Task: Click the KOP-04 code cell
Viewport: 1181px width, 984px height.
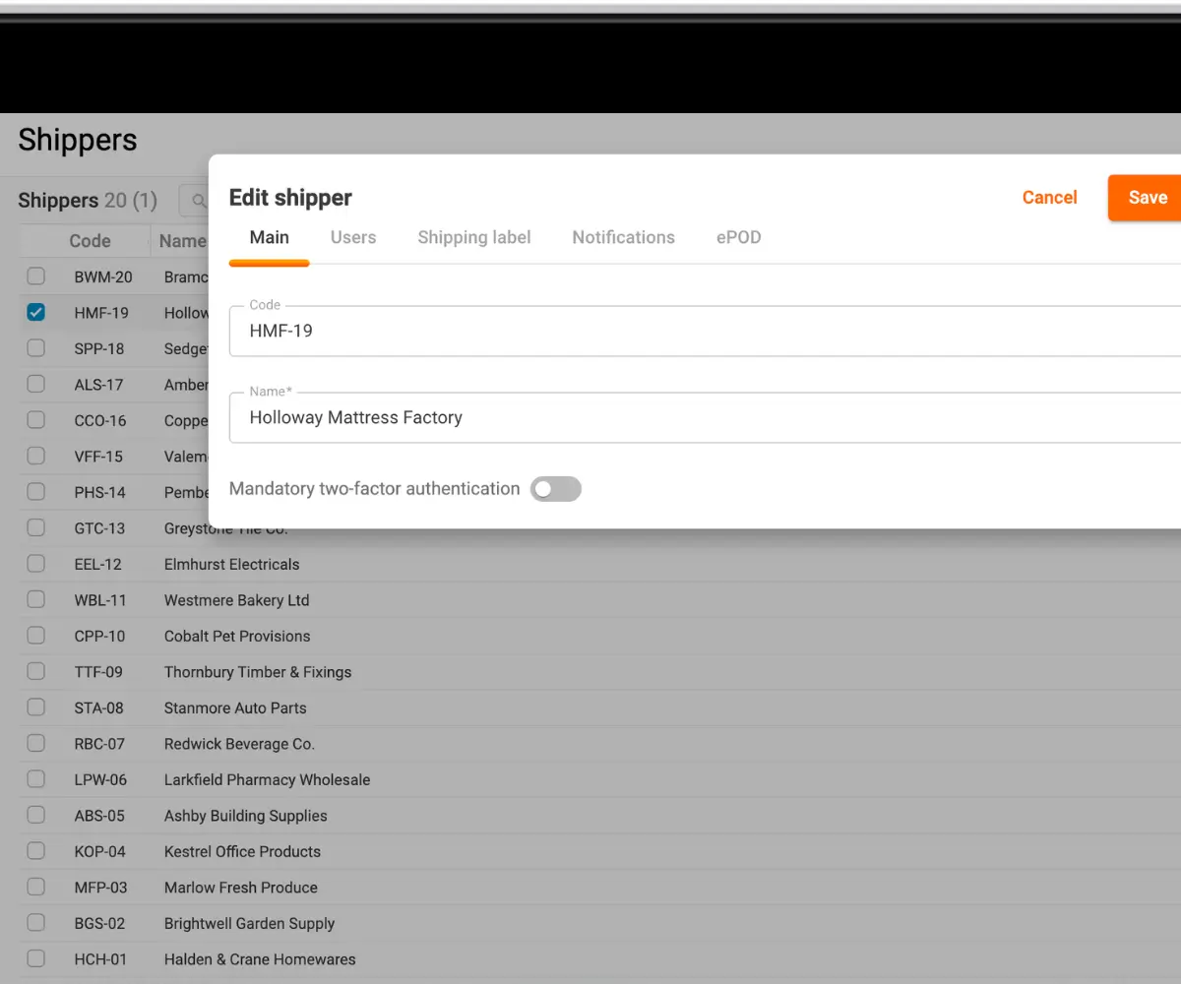Action: (100, 852)
